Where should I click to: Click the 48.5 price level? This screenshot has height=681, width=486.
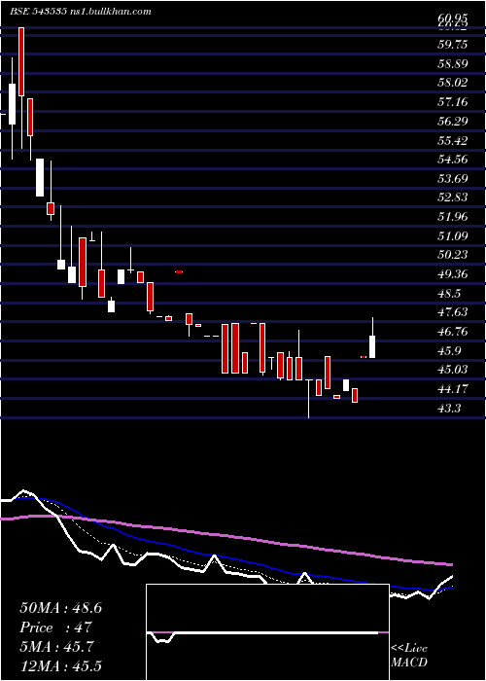(x=449, y=293)
